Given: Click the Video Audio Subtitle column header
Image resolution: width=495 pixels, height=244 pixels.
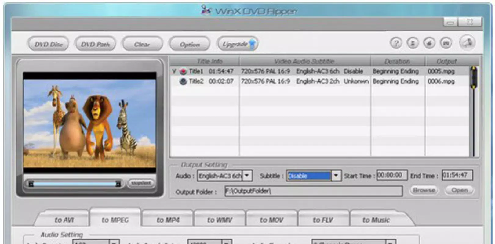Looking at the screenshot, I should (304, 61).
